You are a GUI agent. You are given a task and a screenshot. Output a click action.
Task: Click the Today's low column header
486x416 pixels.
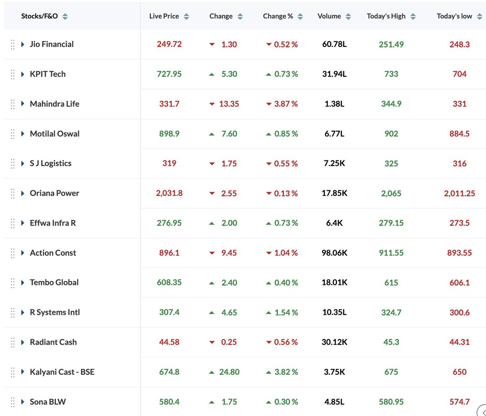pyautogui.click(x=454, y=17)
